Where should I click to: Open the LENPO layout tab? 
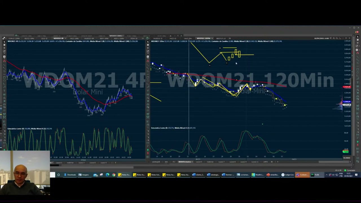pos(265,162)
